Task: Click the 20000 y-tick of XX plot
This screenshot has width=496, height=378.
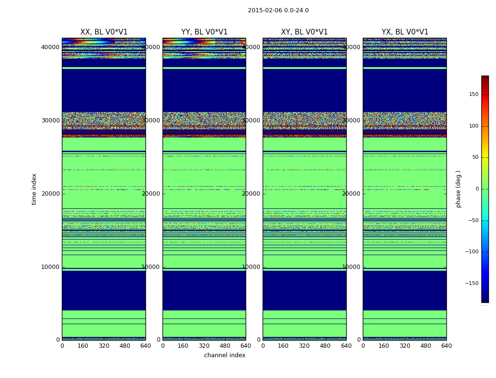Action: [x=50, y=193]
